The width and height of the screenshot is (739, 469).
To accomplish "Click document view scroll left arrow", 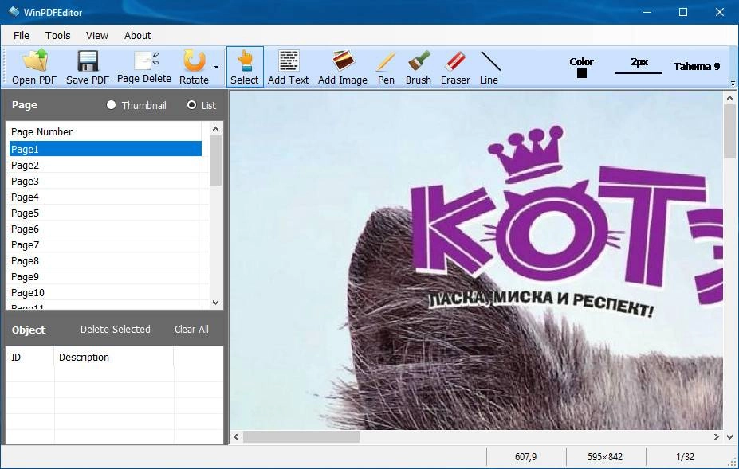I will tap(236, 437).
